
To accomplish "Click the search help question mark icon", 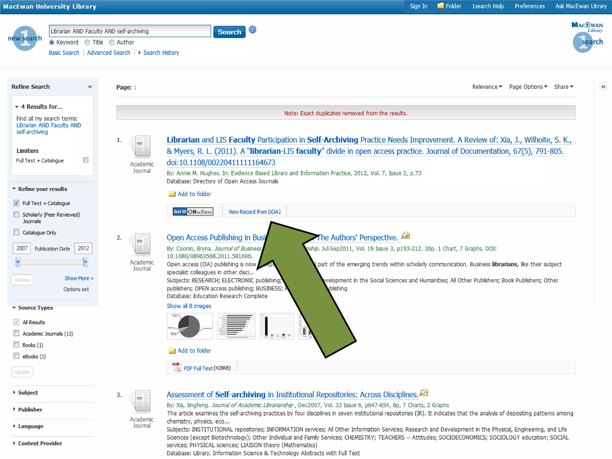I will [x=253, y=30].
